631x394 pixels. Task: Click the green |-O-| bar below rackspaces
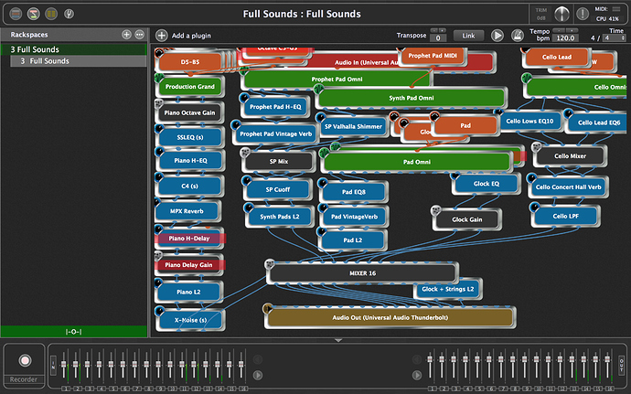(x=74, y=332)
